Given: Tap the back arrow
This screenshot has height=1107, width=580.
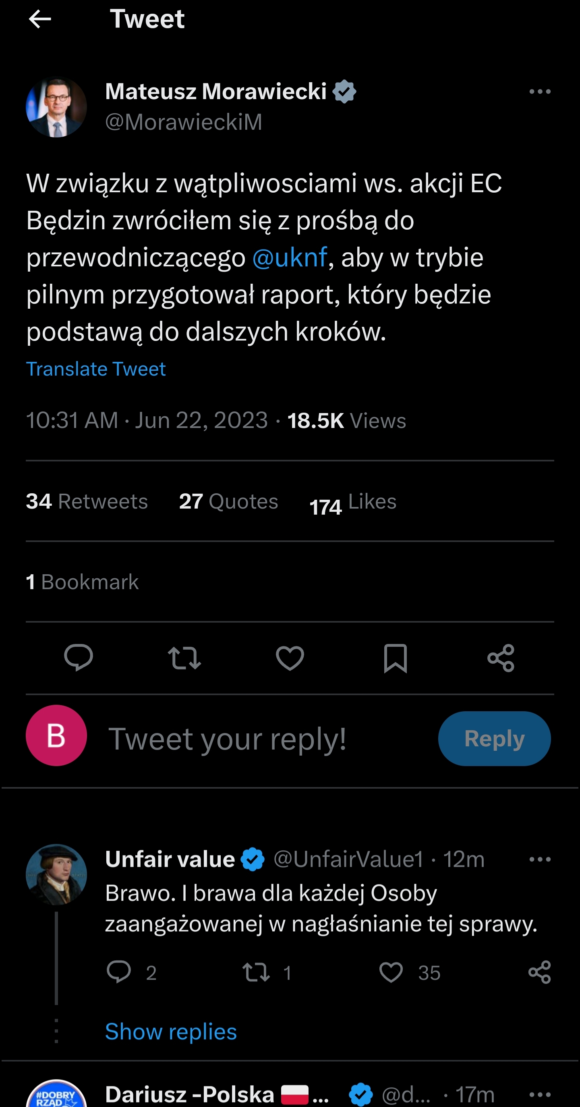Looking at the screenshot, I should point(40,19).
